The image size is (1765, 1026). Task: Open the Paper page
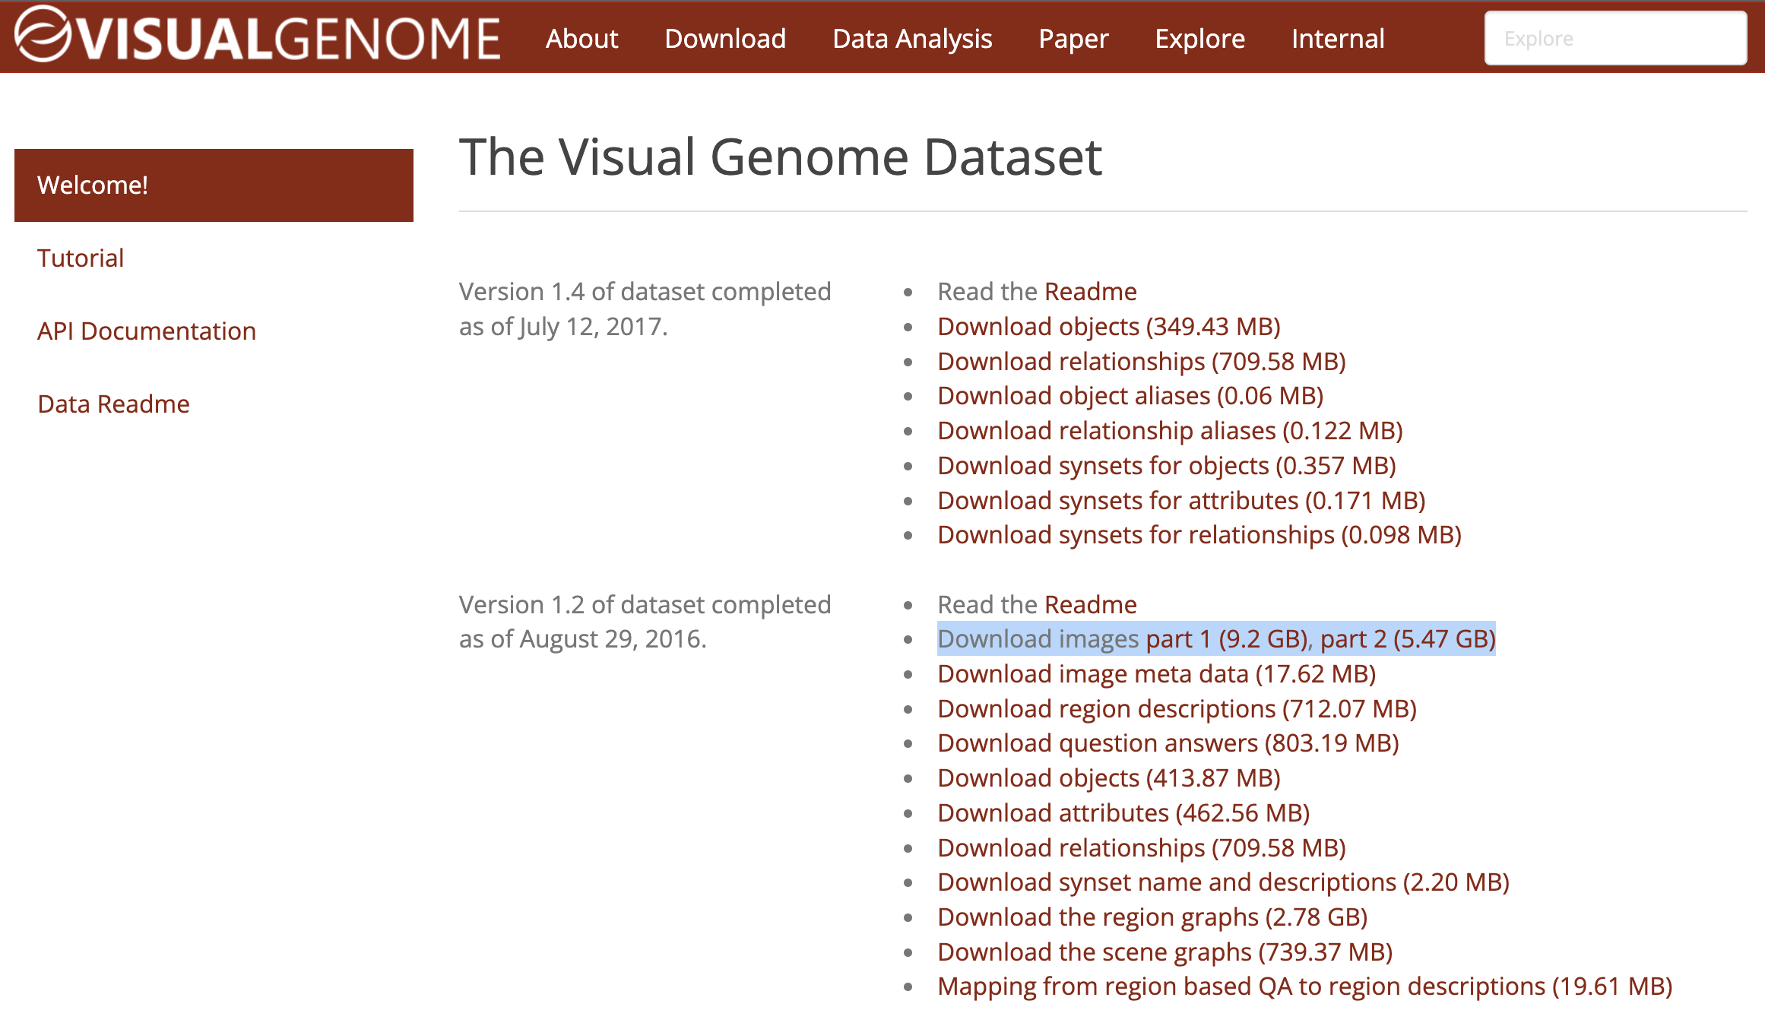click(1073, 38)
